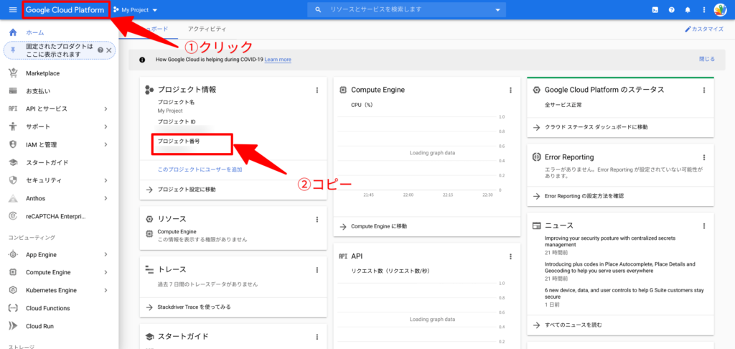Screen dimensions: 735x349
Task: Expand sidebar Compute Engine submenu chevron
Action: (106, 272)
